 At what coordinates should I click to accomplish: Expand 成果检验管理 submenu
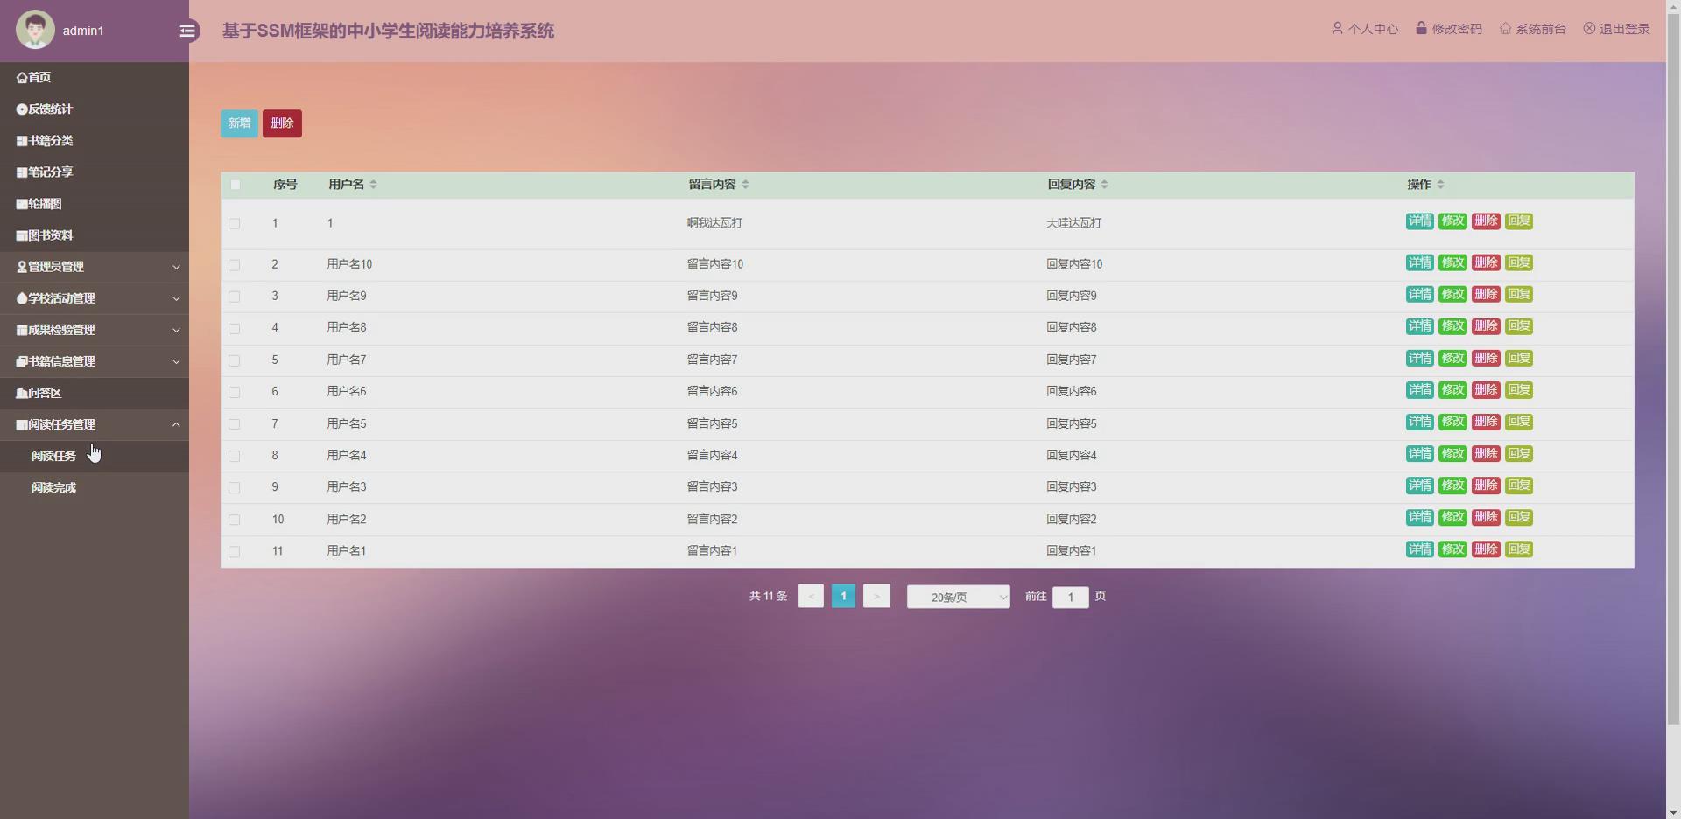[x=95, y=330]
